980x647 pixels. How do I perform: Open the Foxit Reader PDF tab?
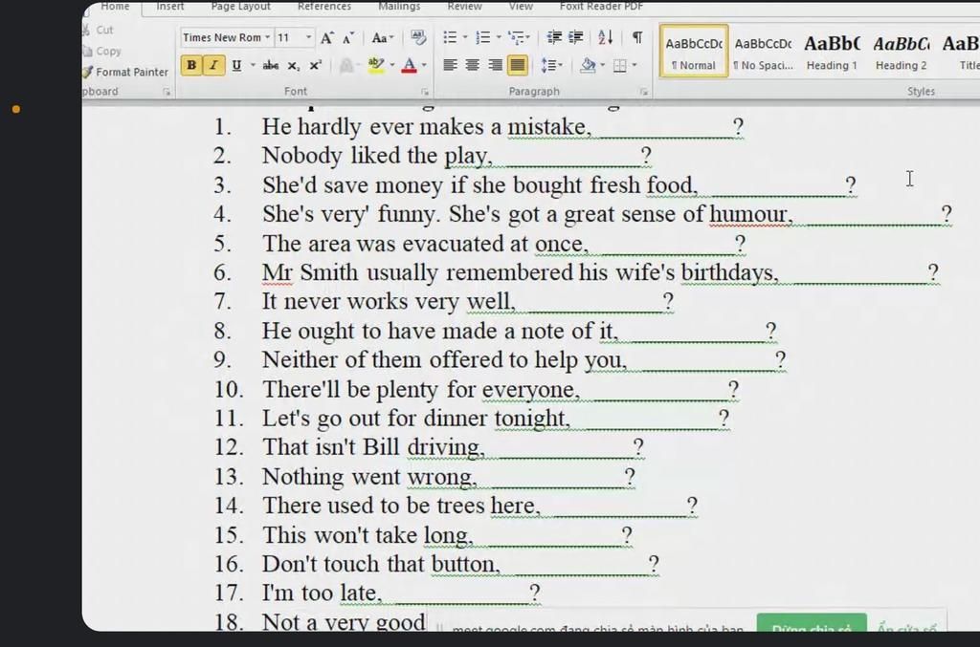[601, 7]
